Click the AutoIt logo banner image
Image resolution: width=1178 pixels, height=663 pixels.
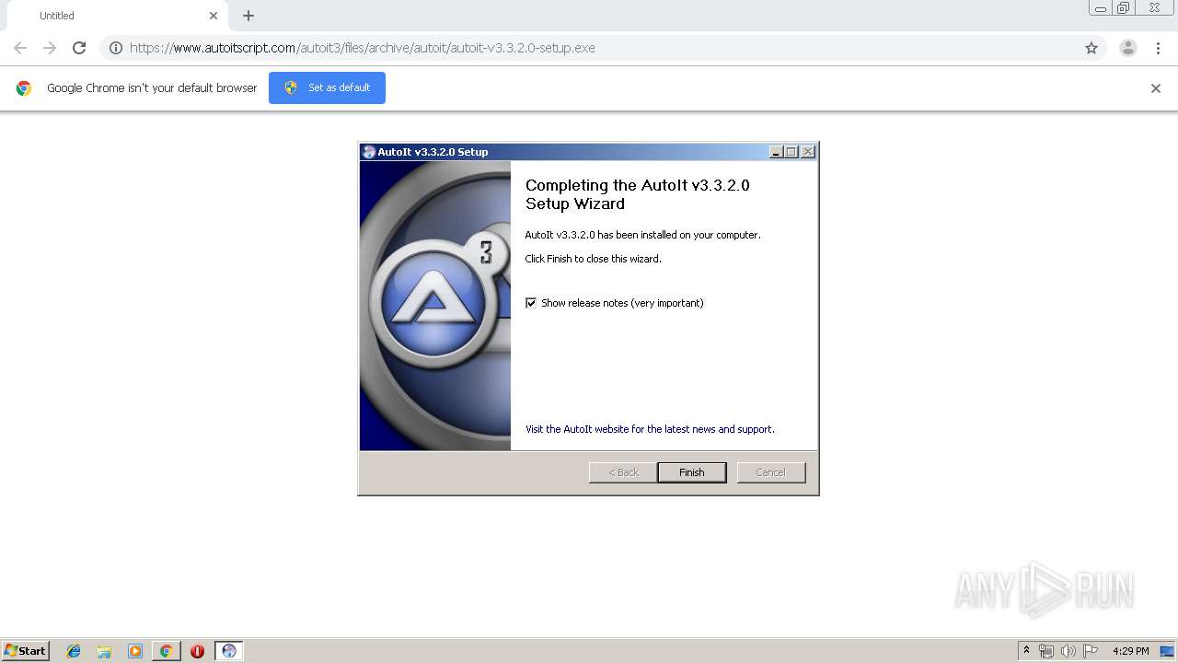pos(435,306)
